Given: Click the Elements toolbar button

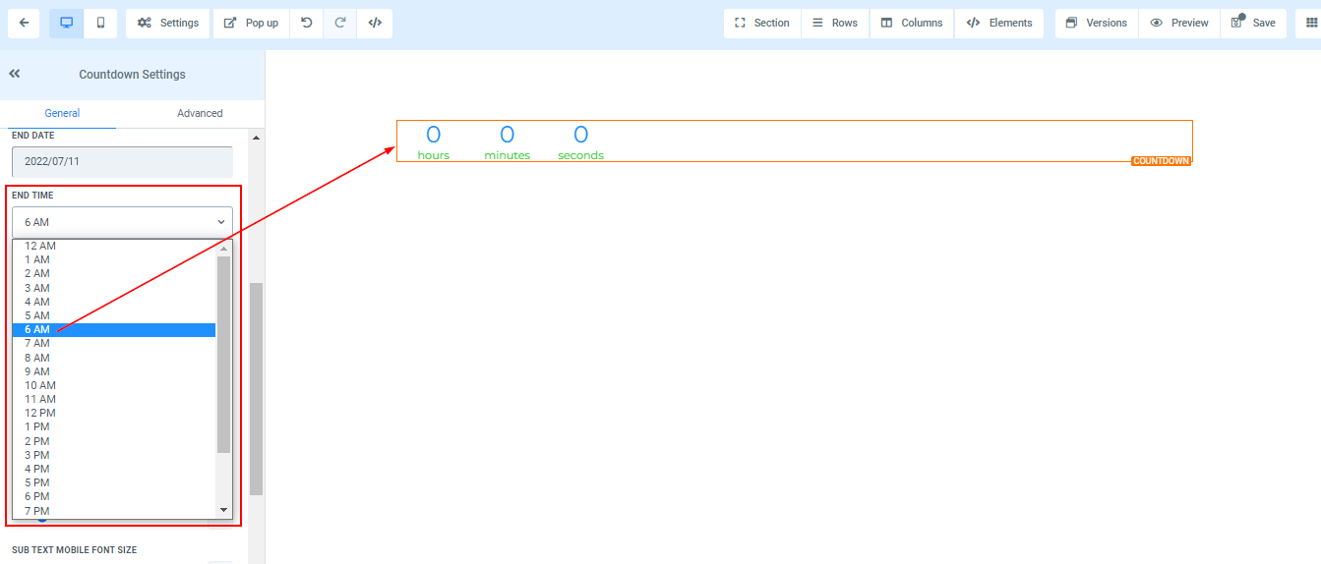Looking at the screenshot, I should (x=999, y=23).
